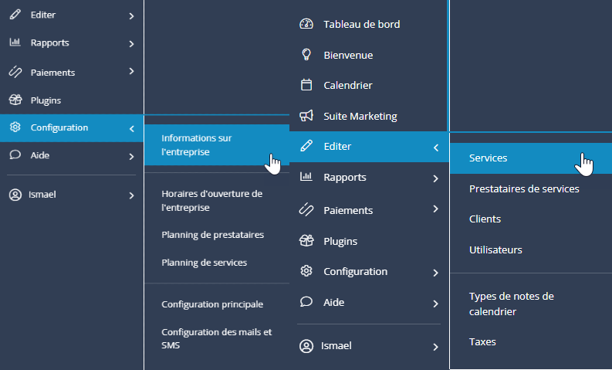612x370 pixels.
Task: Expand Rapports chevron in the menu with Tableau de bord
Action: (435, 178)
